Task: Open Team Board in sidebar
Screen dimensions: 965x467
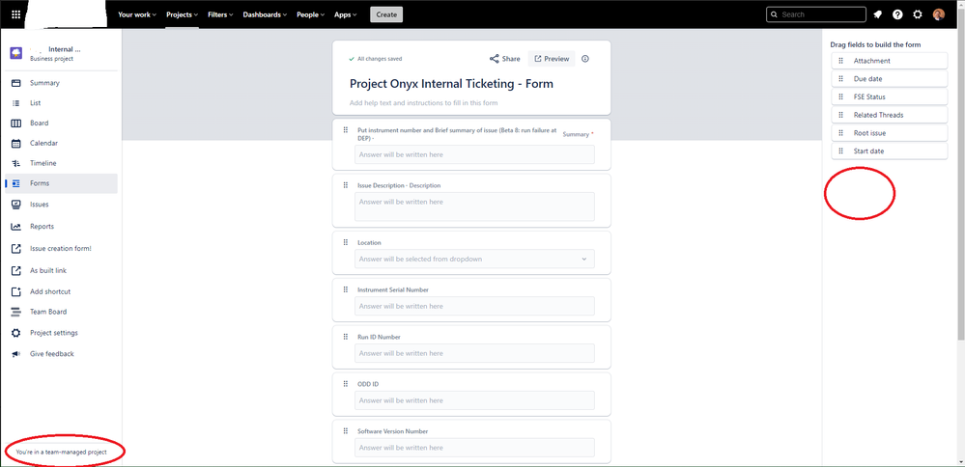Action: pos(61,312)
